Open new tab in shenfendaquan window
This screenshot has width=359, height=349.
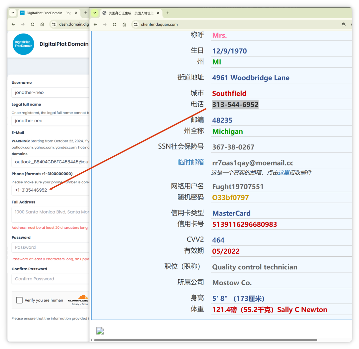click(x=168, y=13)
